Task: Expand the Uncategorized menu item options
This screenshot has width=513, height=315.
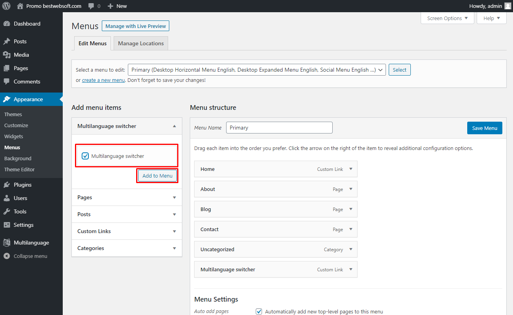Action: point(350,249)
